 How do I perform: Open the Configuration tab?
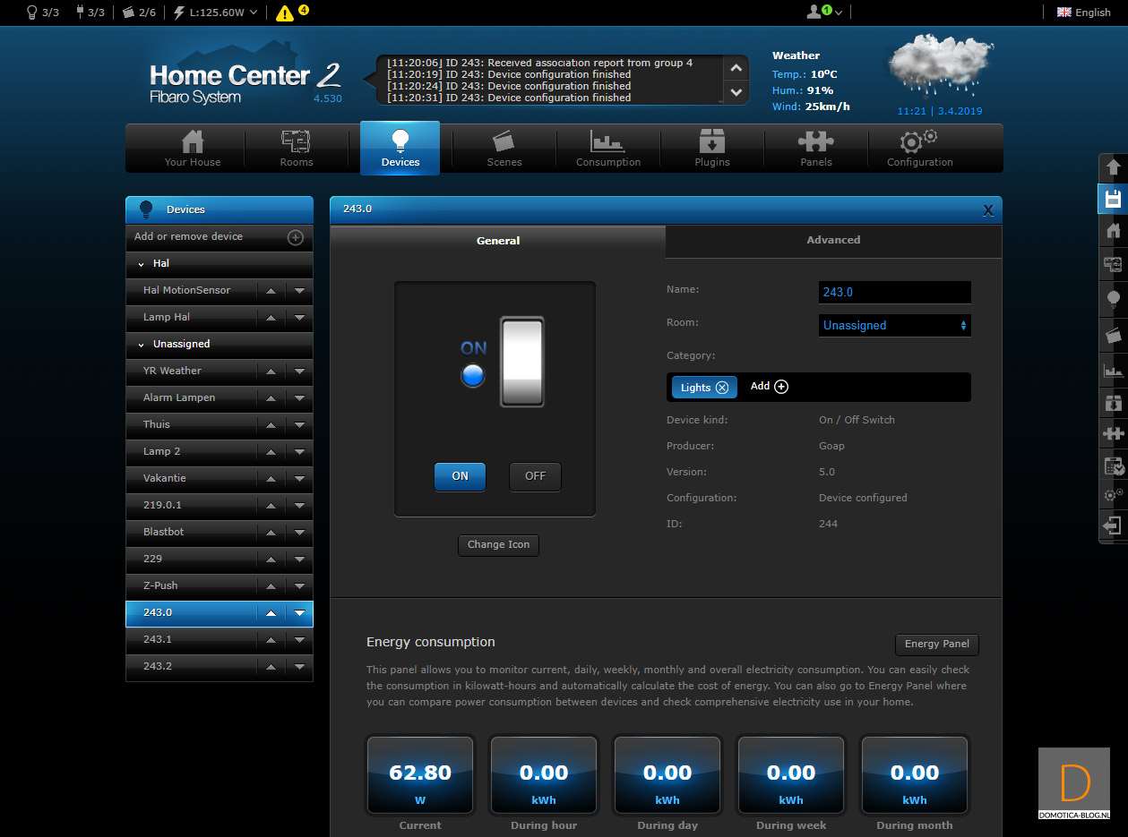point(919,148)
